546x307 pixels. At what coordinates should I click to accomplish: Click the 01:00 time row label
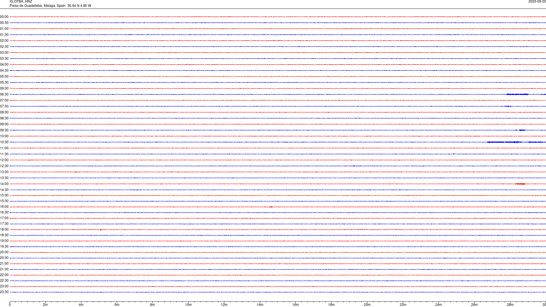point(4,29)
